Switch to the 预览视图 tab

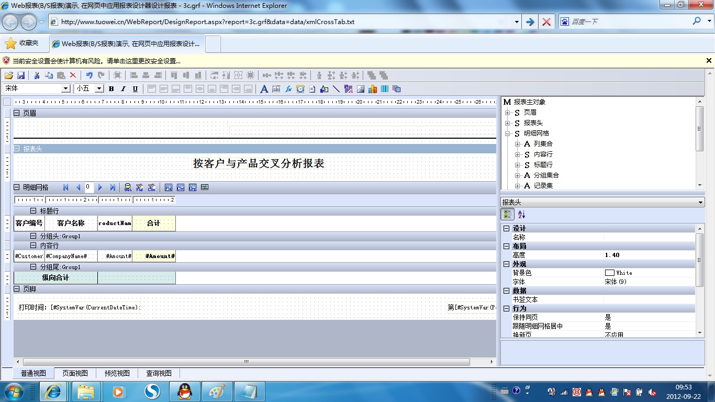pos(117,373)
